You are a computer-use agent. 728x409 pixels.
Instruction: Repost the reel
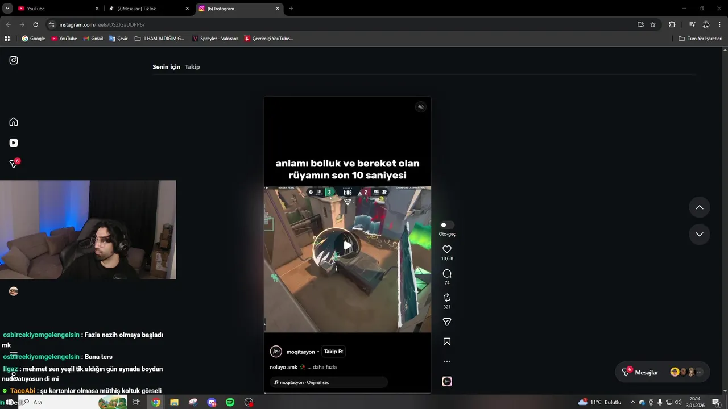click(447, 298)
